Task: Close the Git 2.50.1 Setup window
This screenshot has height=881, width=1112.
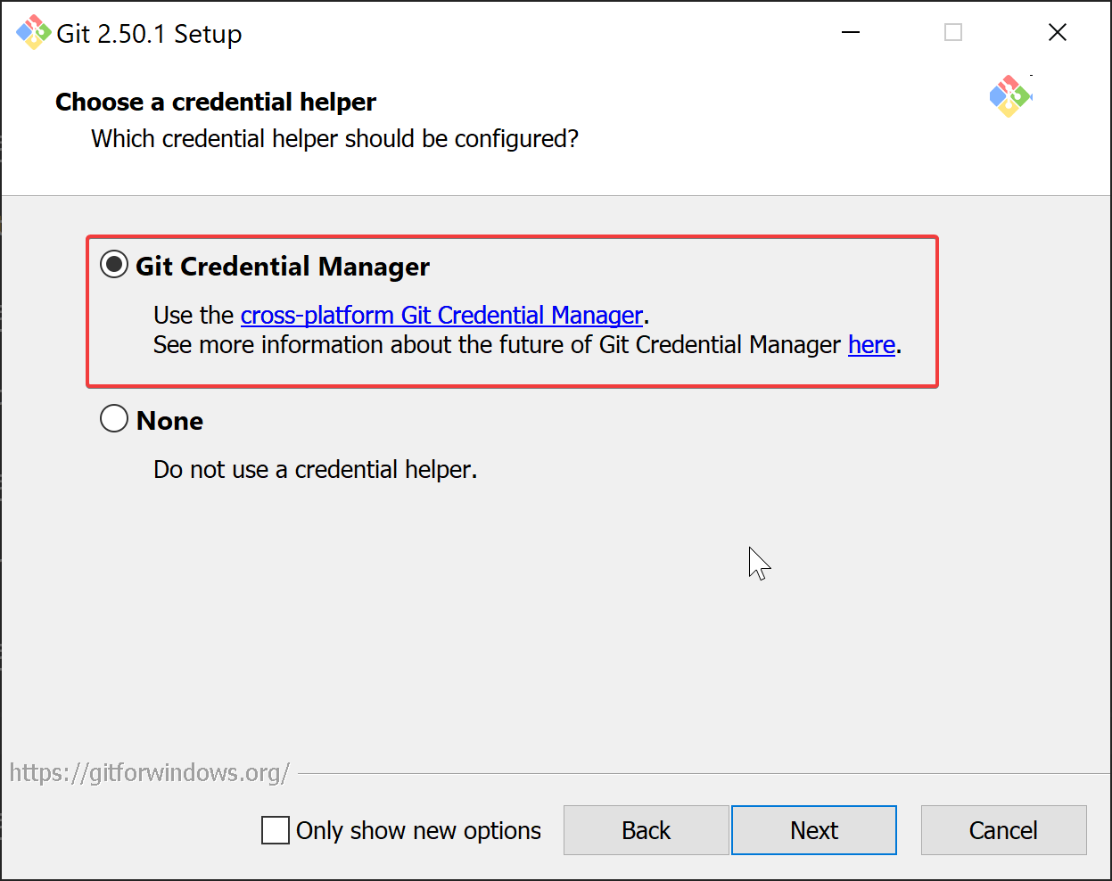Action: [1058, 33]
